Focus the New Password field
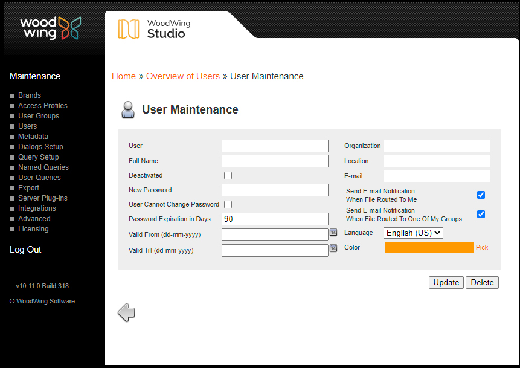This screenshot has width=520, height=368. click(x=275, y=190)
